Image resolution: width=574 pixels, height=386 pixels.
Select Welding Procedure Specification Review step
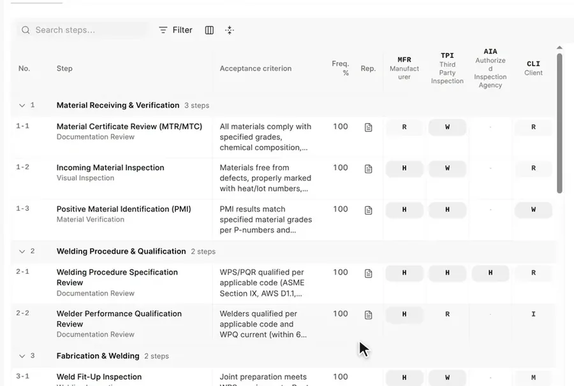(117, 278)
